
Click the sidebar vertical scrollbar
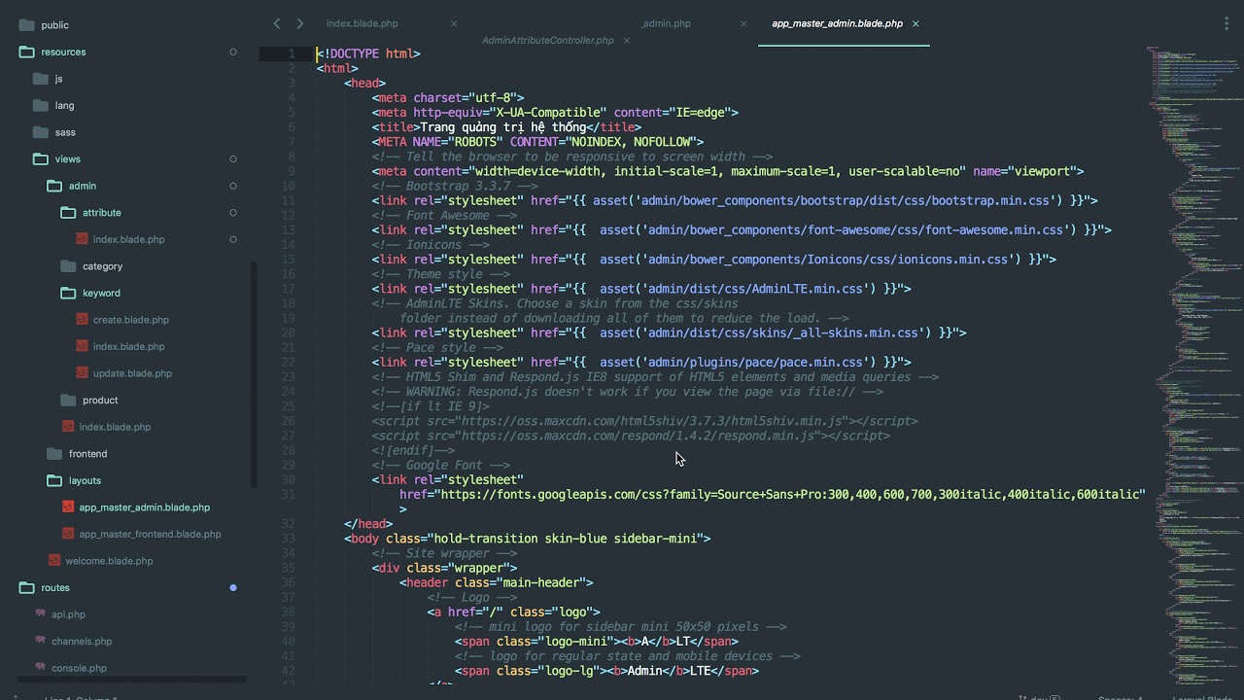coord(254,374)
